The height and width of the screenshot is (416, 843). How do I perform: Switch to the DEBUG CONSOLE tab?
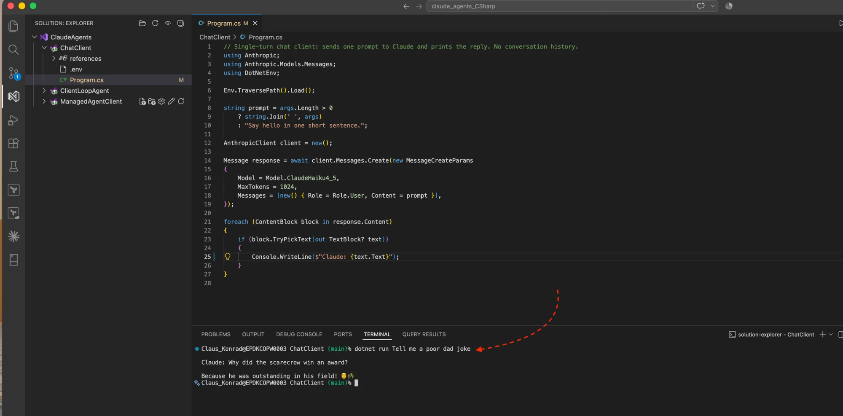coord(299,334)
